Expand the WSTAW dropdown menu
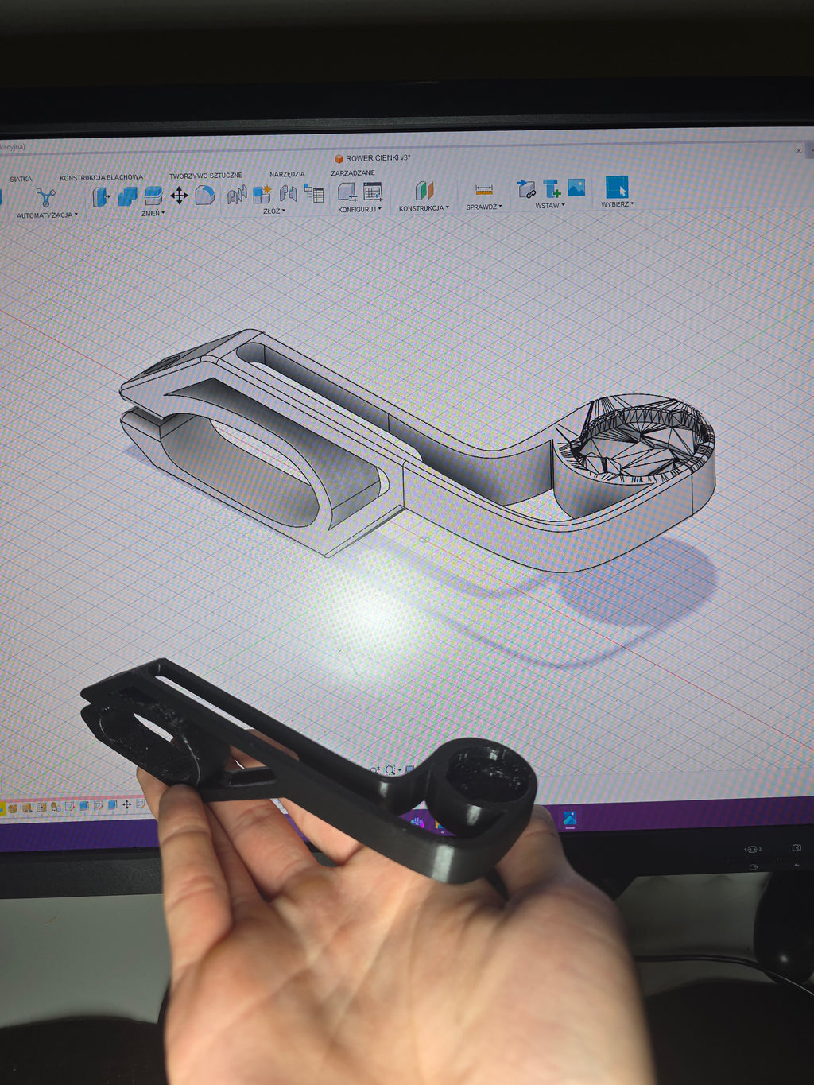 549,206
